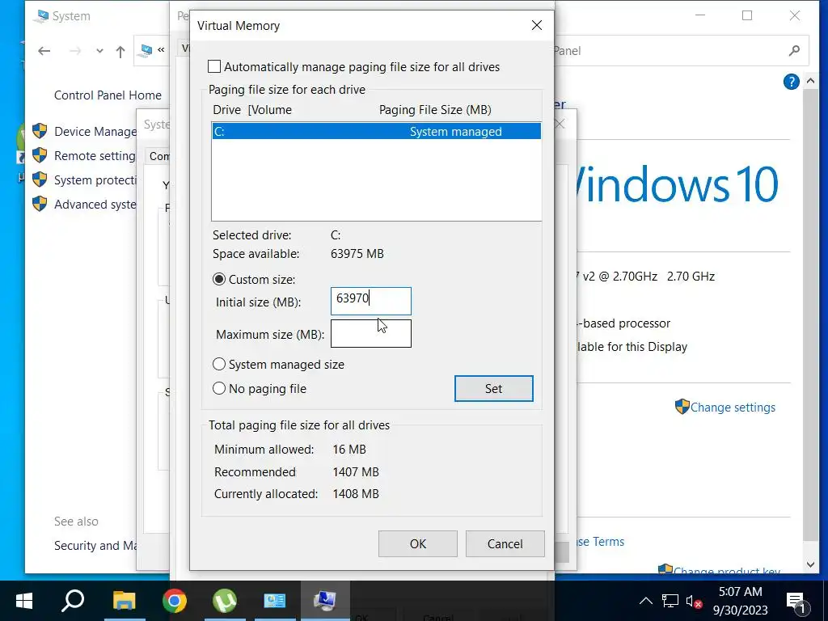Click Change settings link in System window

pyautogui.click(x=733, y=408)
